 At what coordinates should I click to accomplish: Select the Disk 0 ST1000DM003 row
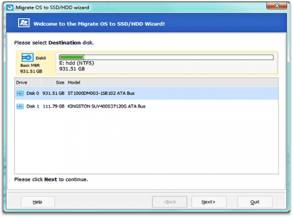point(146,93)
